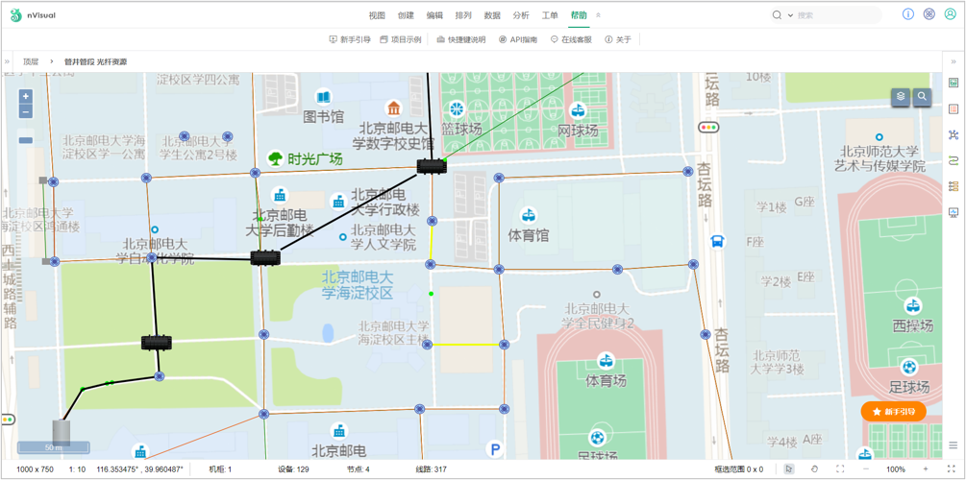Click the 设备: 129 status entry

point(293,468)
